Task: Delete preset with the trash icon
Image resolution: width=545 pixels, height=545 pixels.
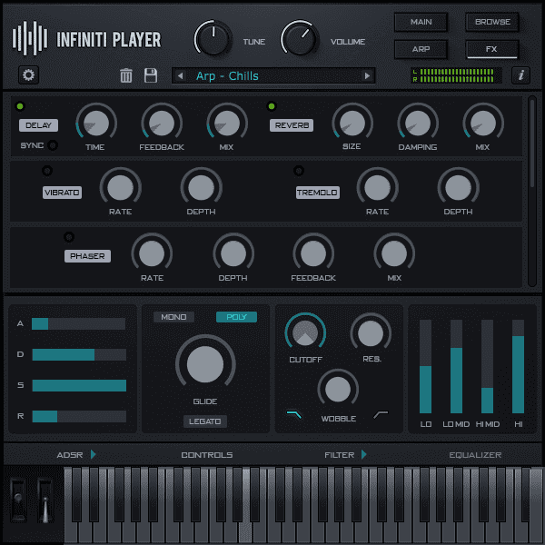Action: [126, 75]
